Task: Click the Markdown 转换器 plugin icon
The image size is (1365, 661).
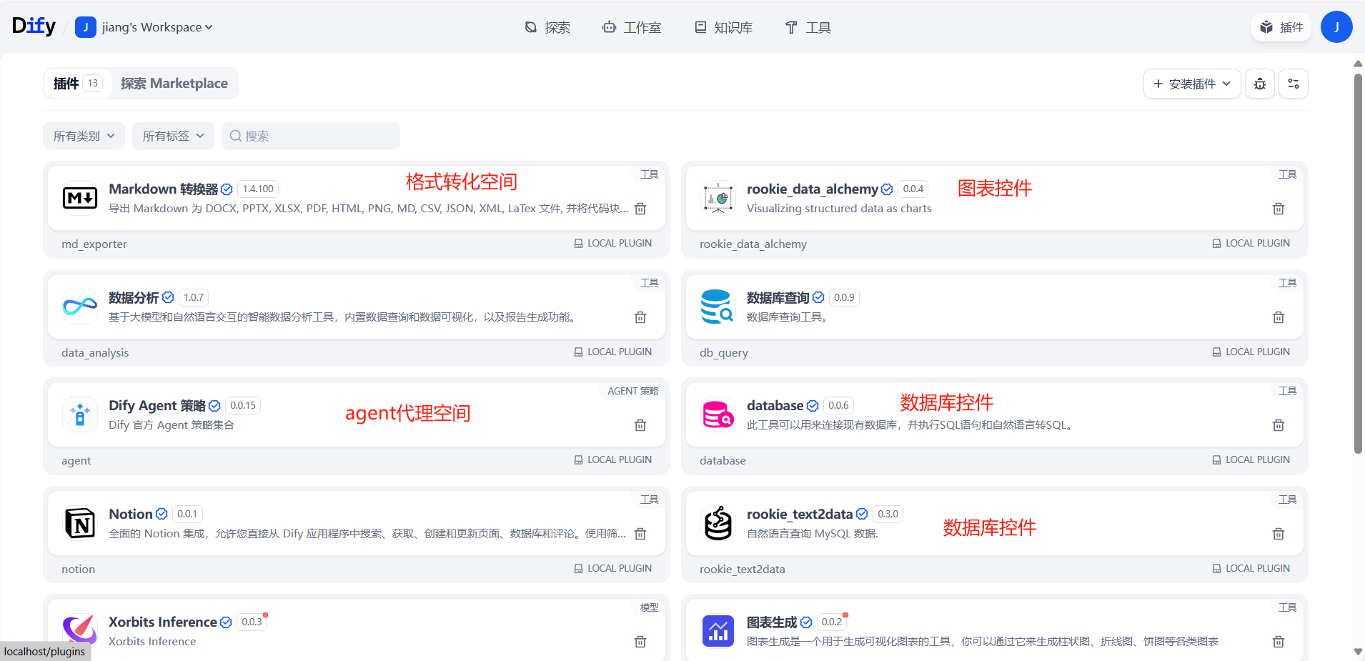Action: click(x=80, y=198)
